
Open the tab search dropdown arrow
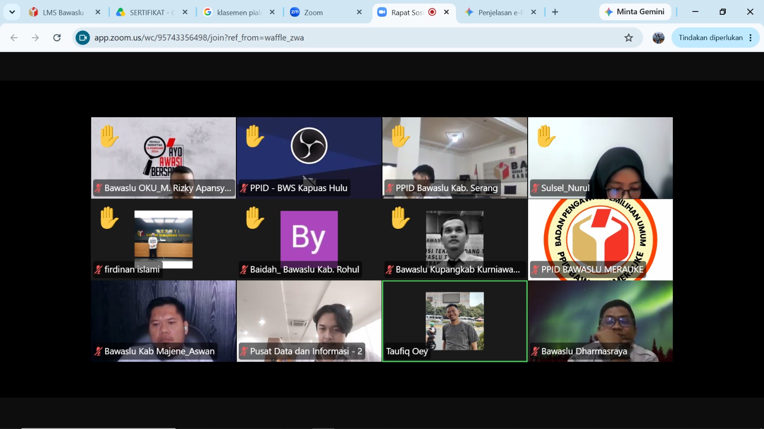point(12,12)
